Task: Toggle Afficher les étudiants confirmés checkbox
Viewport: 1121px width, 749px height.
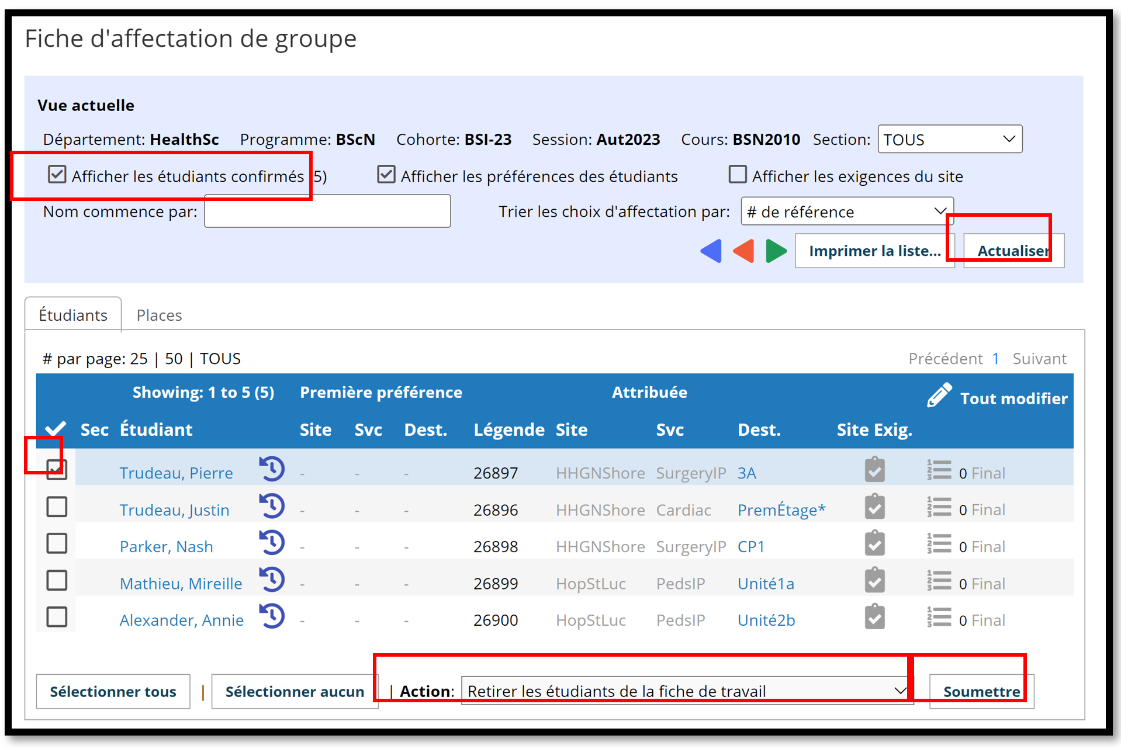Action: point(57,174)
